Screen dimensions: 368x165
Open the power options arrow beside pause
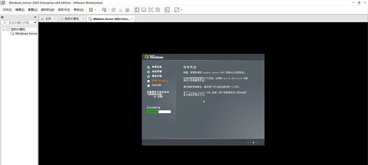pos(96,10)
